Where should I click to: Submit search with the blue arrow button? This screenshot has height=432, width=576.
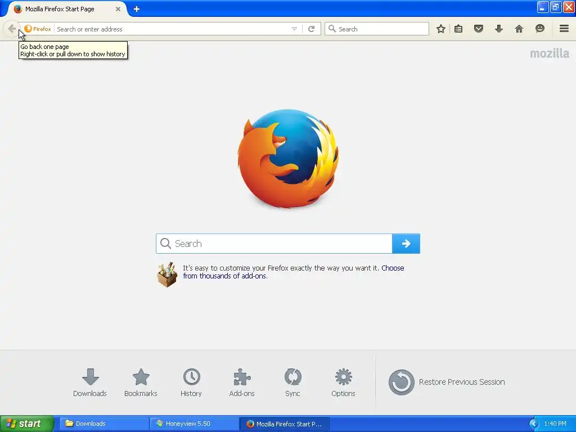406,244
